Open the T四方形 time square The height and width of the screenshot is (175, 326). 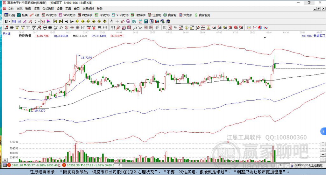[x=102, y=15]
